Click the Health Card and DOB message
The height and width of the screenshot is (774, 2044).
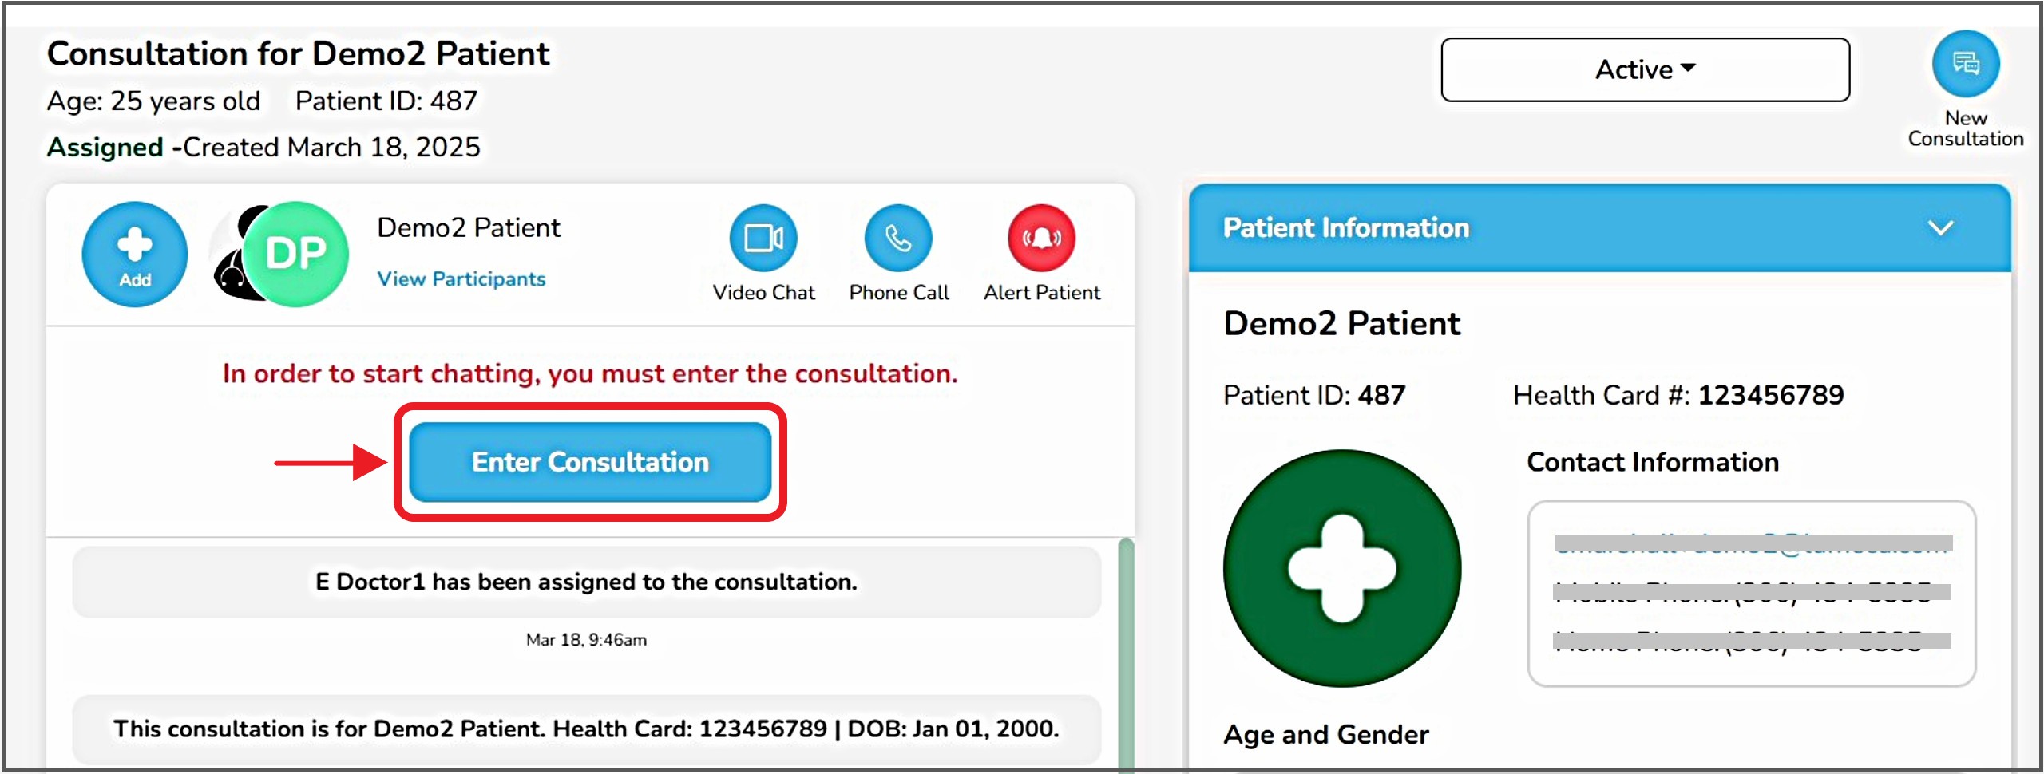(586, 729)
